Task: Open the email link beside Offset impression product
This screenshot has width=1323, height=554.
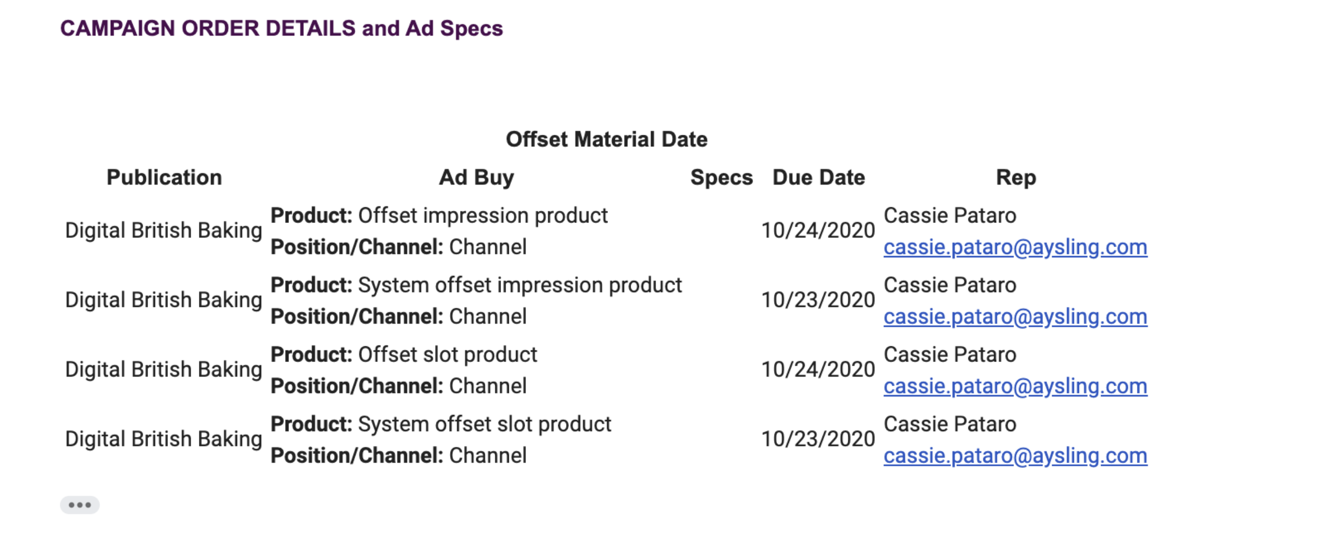Action: pos(1015,247)
